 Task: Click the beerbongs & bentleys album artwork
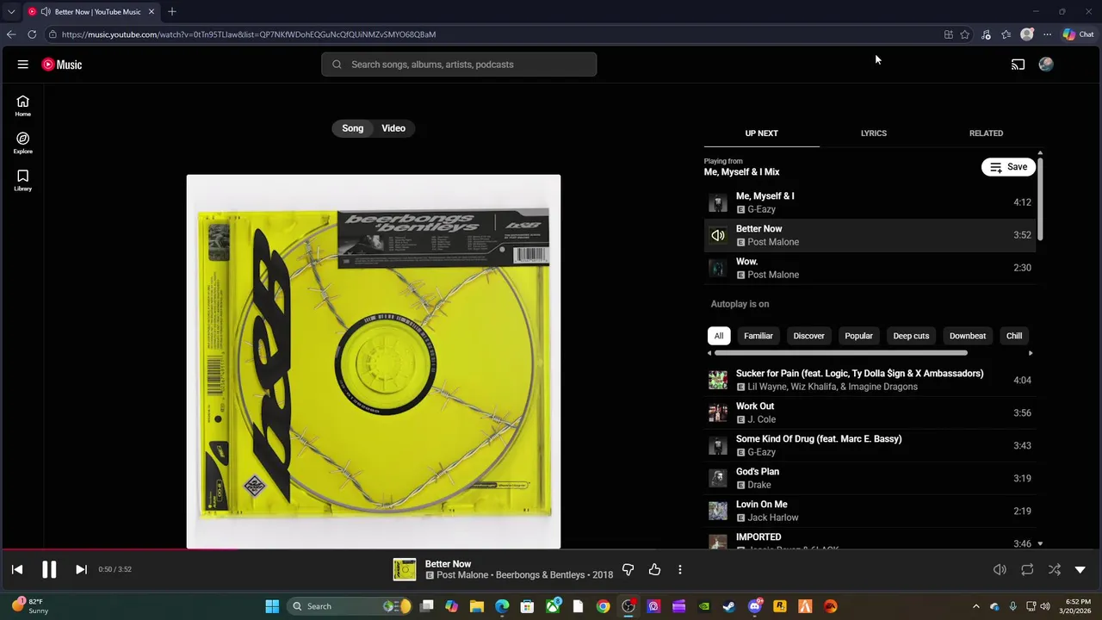click(374, 362)
